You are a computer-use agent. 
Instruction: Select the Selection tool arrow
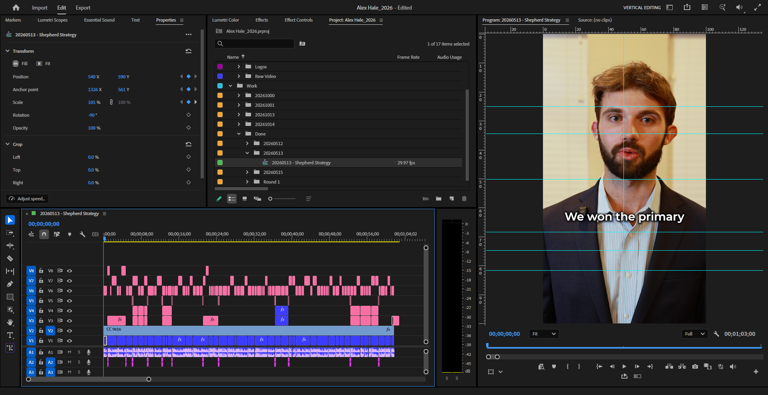pos(10,220)
